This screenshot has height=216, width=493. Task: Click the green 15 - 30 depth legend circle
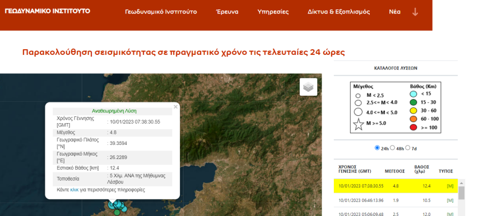[x=413, y=102]
